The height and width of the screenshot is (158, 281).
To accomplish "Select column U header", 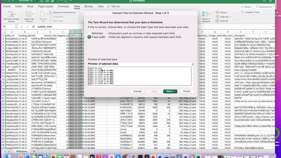I will pos(266,32).
